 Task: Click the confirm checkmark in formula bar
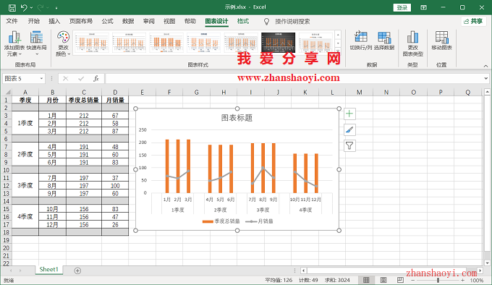81,78
